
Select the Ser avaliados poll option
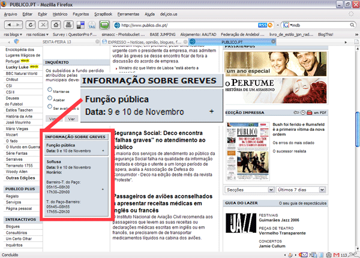point(50,106)
